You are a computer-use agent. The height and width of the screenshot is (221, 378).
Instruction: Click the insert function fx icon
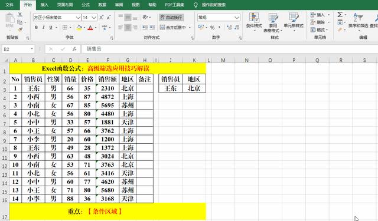74,49
